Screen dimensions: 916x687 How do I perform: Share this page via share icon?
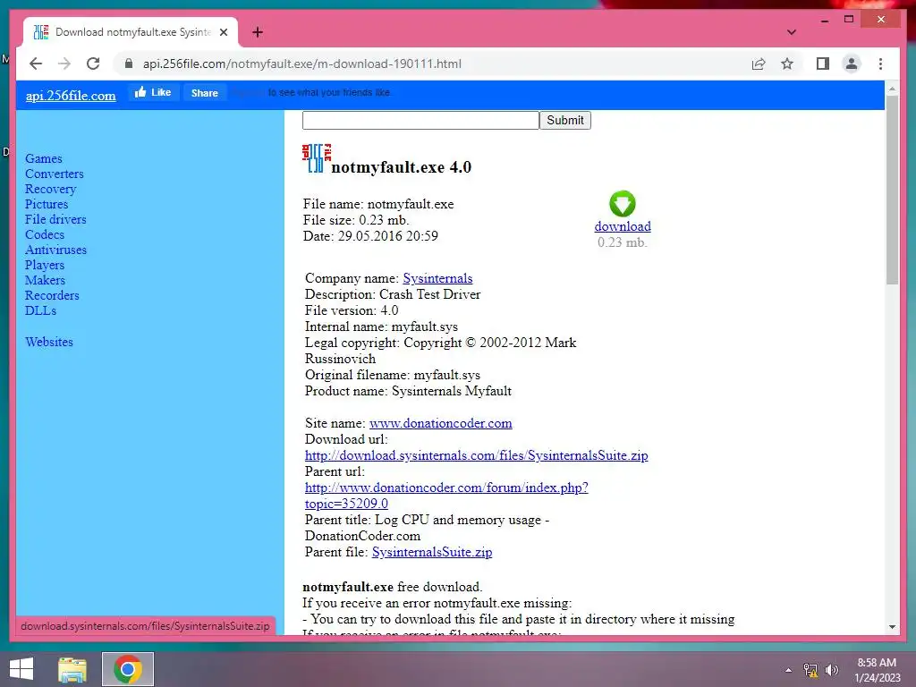pos(759,64)
